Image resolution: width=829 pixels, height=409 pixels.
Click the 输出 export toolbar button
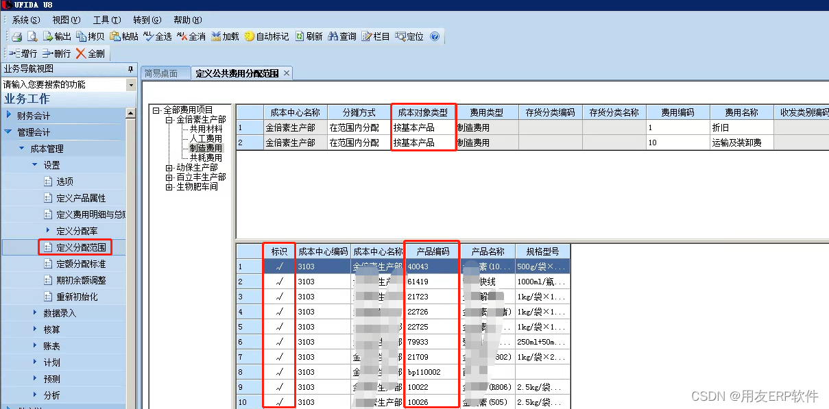click(x=57, y=37)
